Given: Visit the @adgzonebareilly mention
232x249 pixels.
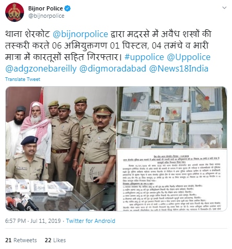Looking at the screenshot, I should tap(41, 68).
